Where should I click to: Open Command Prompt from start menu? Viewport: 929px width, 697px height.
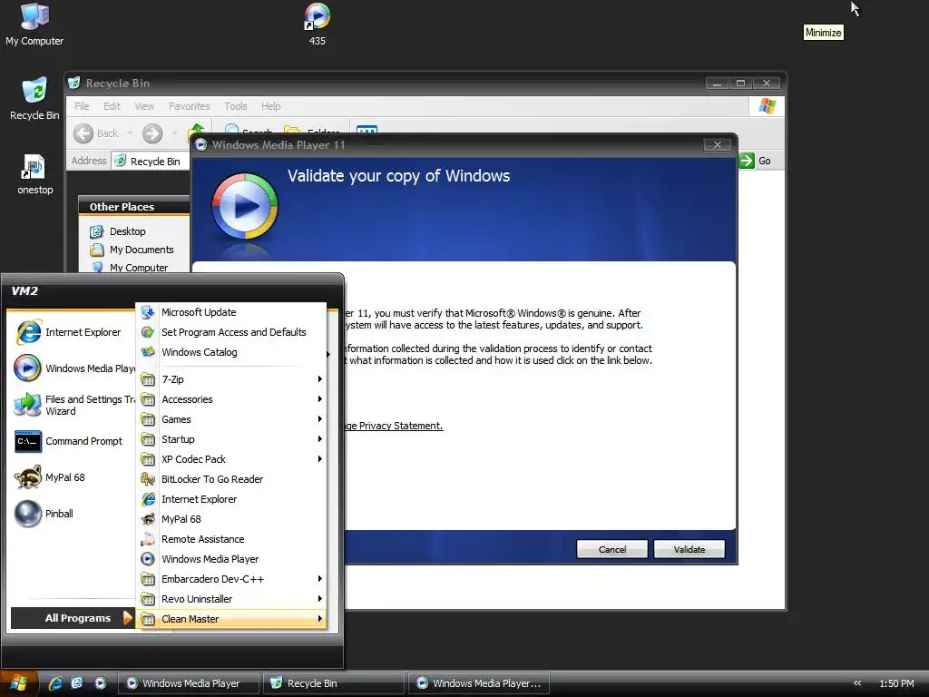pyautogui.click(x=71, y=441)
